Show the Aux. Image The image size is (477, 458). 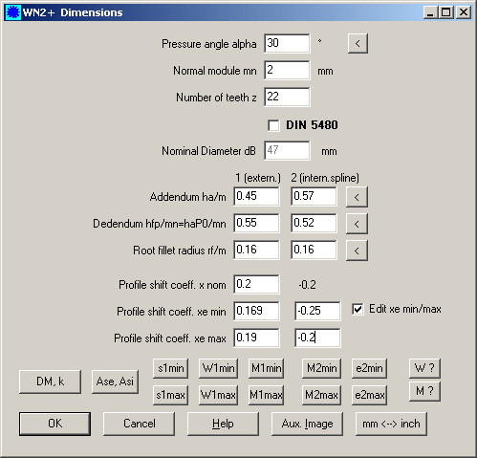307,424
